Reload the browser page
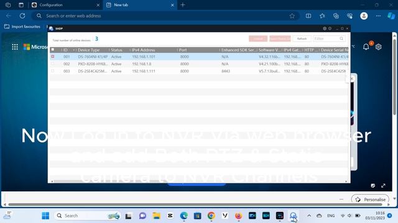The height and width of the screenshot is (223, 398). pyautogui.click(x=22, y=15)
